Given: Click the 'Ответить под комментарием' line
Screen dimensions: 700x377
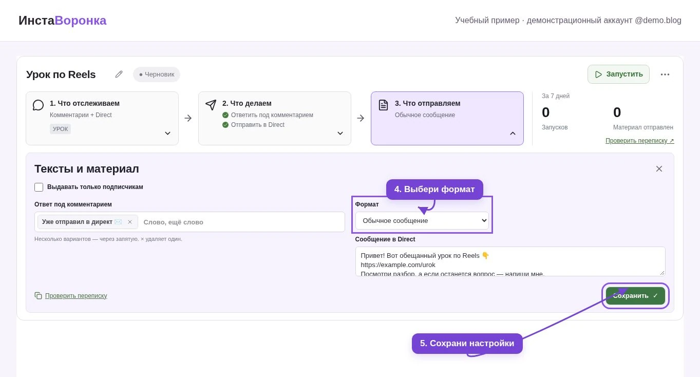Looking at the screenshot, I should (268, 115).
